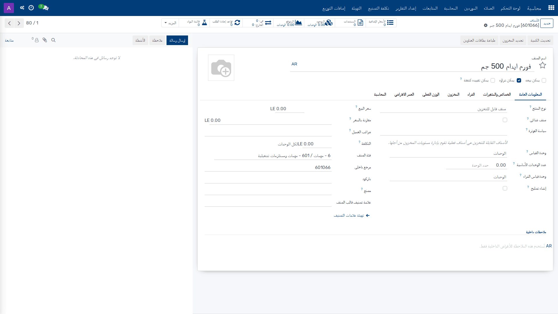Toggle the 'إنشاء تصليح' checkbox
Image resolution: width=558 pixels, height=314 pixels.
(505, 188)
